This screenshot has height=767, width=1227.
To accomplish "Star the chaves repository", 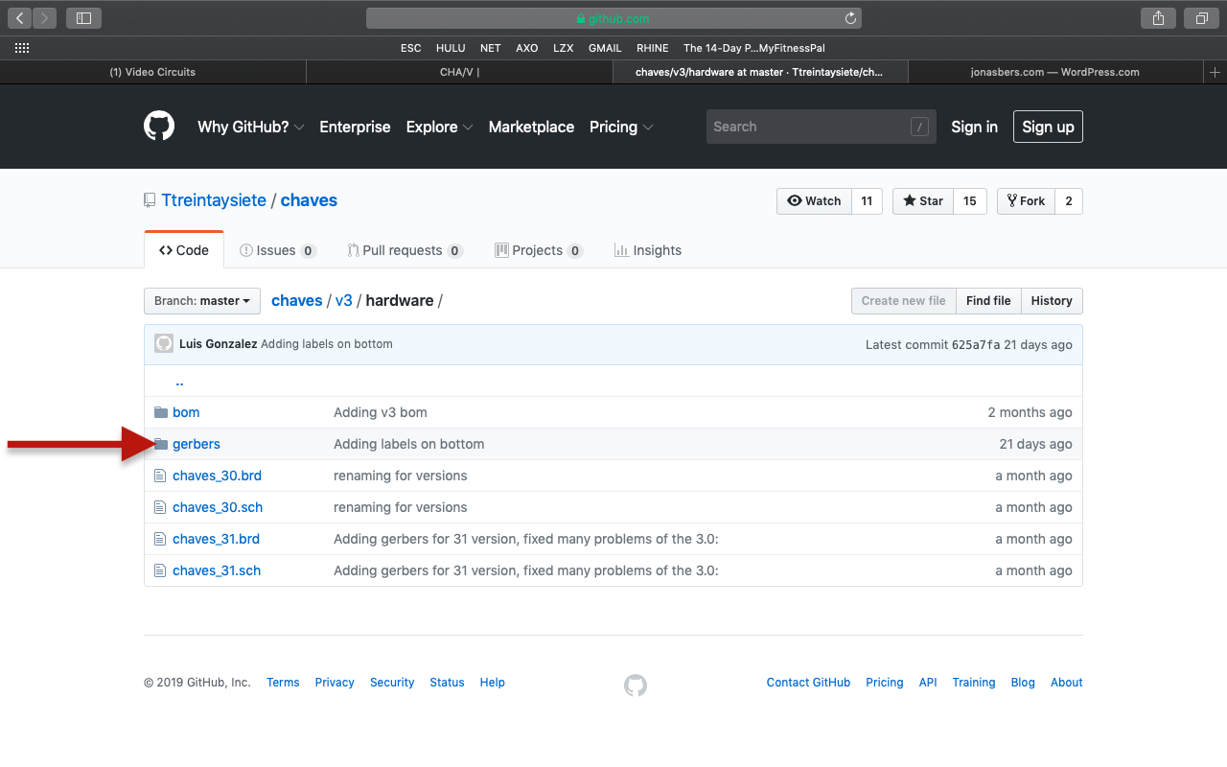I will pos(922,201).
